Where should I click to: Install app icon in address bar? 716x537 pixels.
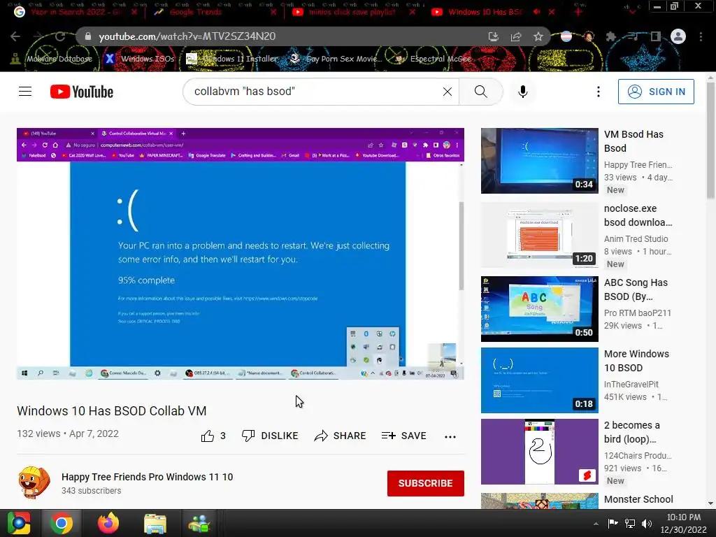[x=493, y=36]
